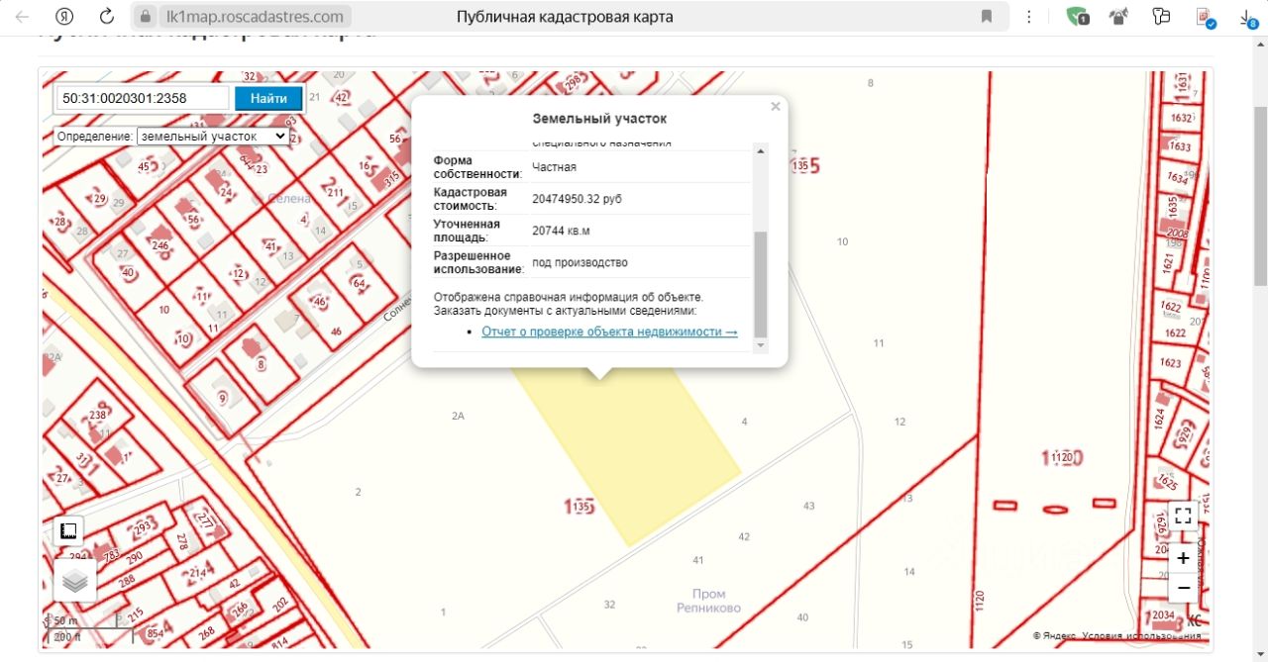Reload the page in the browser
This screenshot has height=662, width=1268.
click(107, 17)
